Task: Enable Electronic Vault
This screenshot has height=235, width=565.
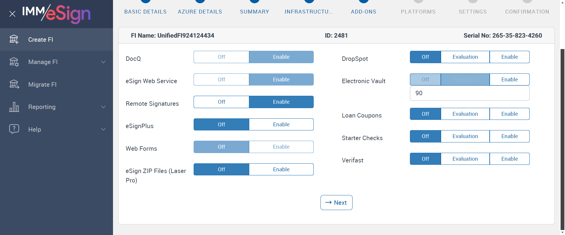Action: point(510,80)
